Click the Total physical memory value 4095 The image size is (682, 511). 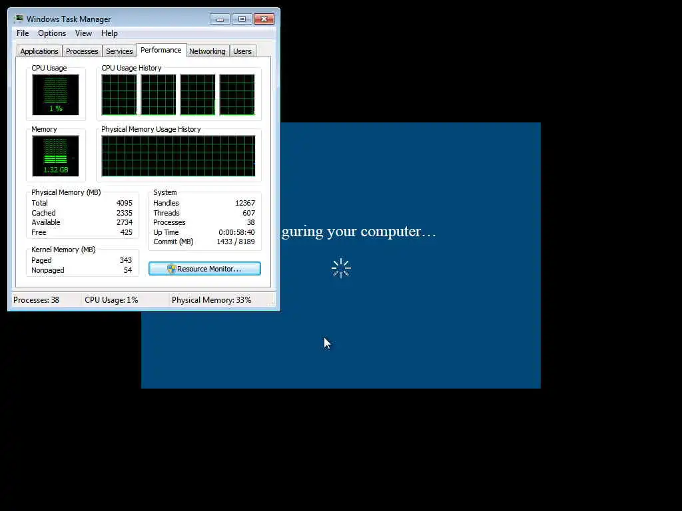pos(125,203)
